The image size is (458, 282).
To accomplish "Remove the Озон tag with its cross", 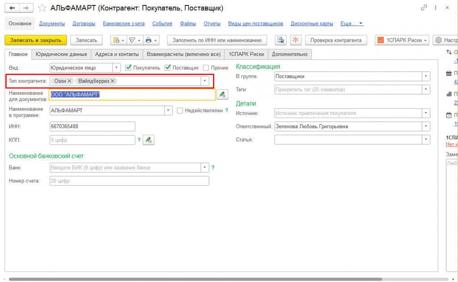I will coord(69,81).
